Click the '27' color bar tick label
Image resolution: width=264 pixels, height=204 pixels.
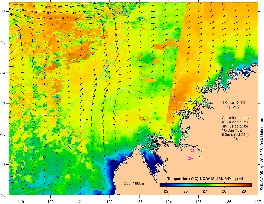[205, 191]
